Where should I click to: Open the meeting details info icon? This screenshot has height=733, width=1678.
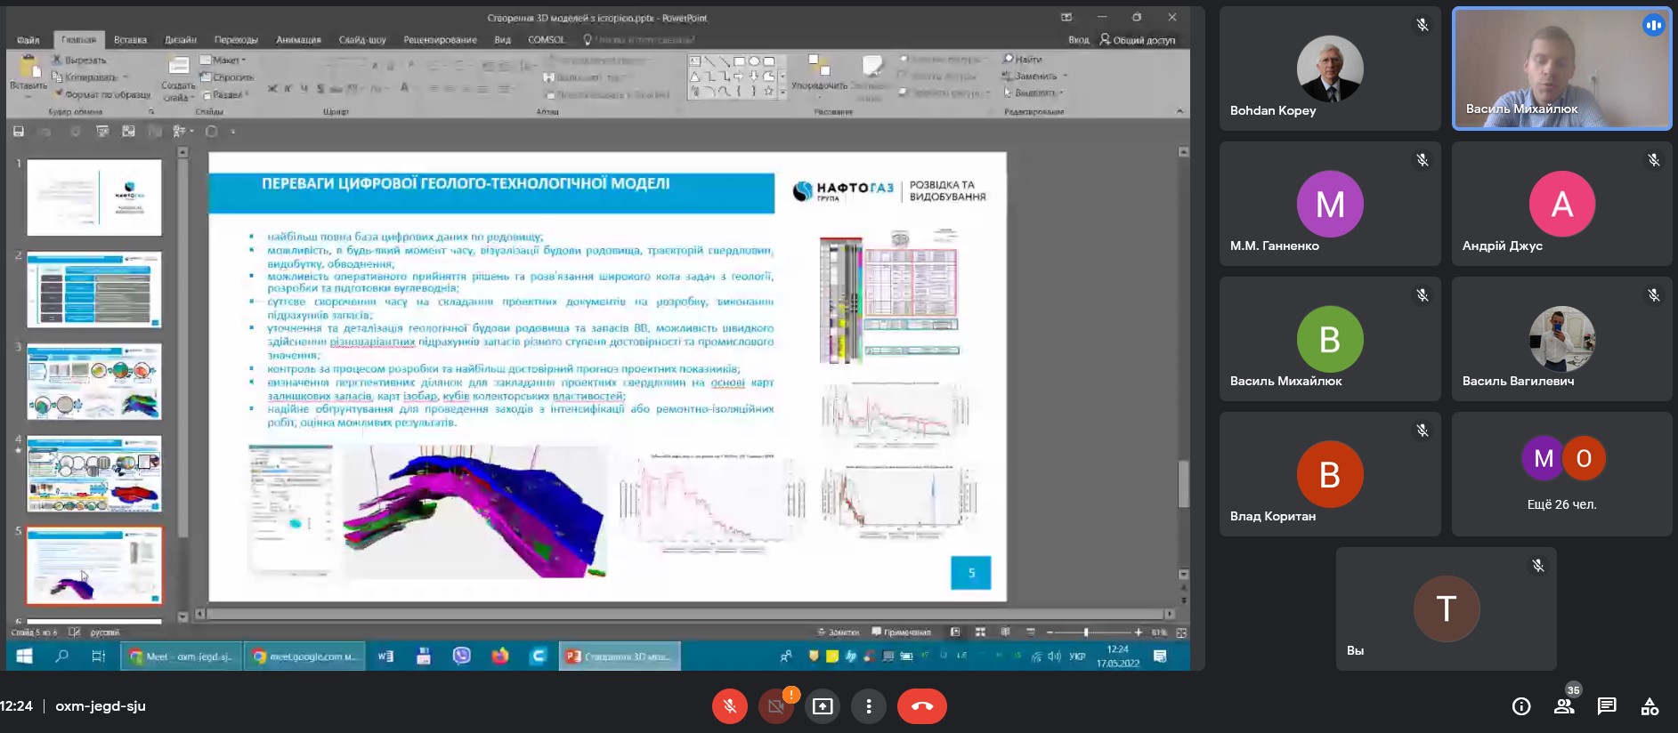1521,706
